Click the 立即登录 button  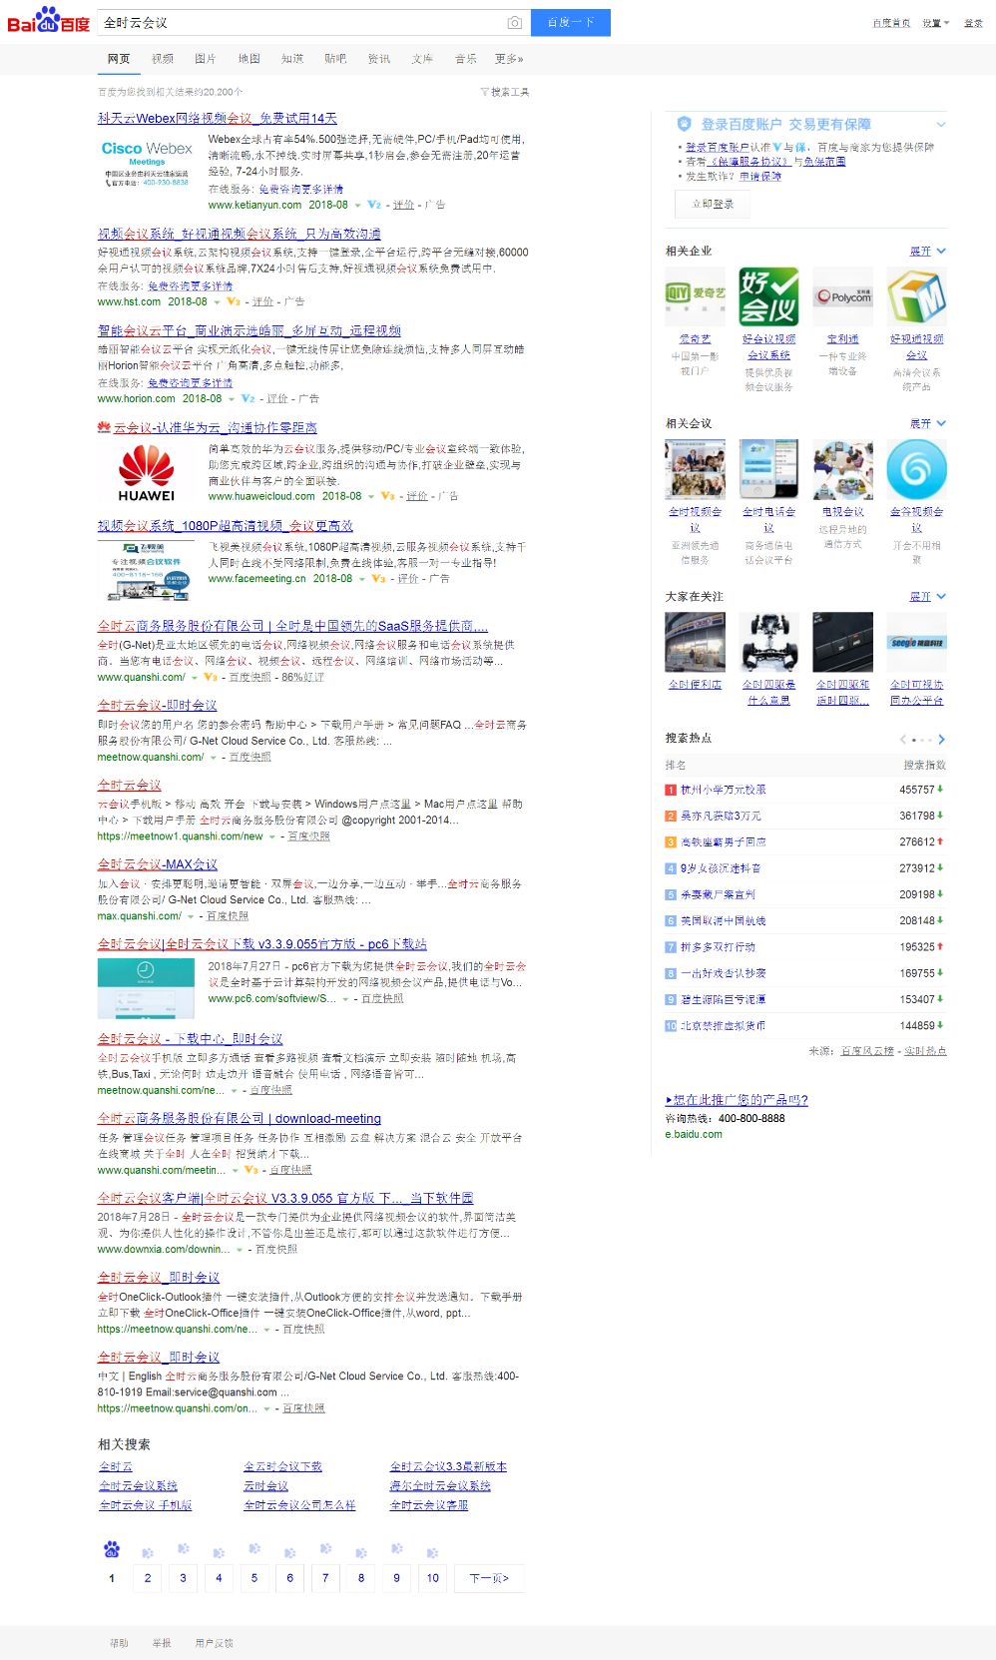714,204
